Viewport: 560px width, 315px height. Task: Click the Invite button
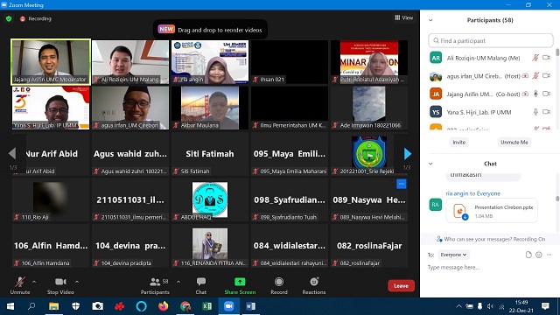[x=458, y=142]
